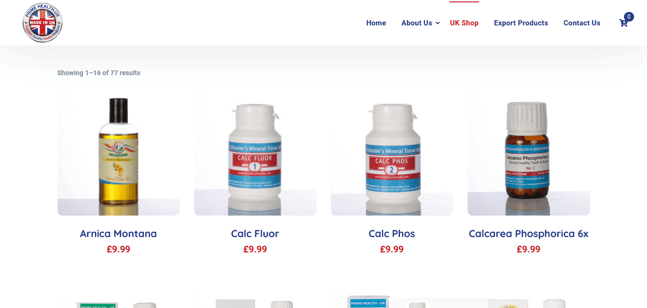Open the Calcarea Phosphorica 6x bottle image

(x=529, y=154)
